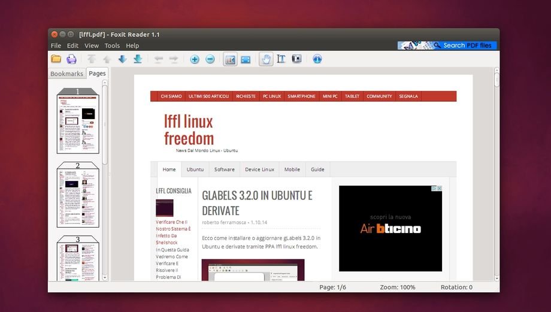
Task: Open the View menu
Action: [x=92, y=46]
